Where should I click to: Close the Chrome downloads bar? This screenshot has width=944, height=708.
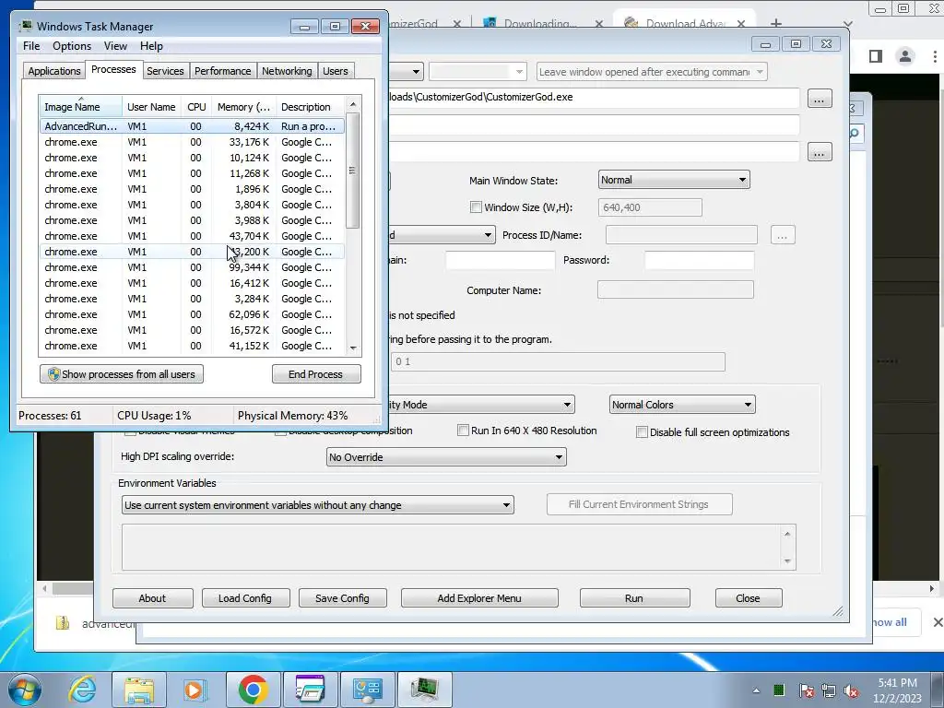[938, 622]
